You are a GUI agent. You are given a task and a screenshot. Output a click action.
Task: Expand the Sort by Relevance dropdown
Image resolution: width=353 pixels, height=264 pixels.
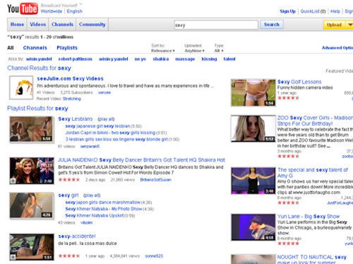point(163,51)
